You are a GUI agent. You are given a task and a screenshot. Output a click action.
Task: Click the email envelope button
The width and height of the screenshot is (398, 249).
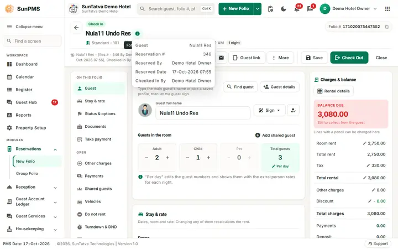click(221, 58)
